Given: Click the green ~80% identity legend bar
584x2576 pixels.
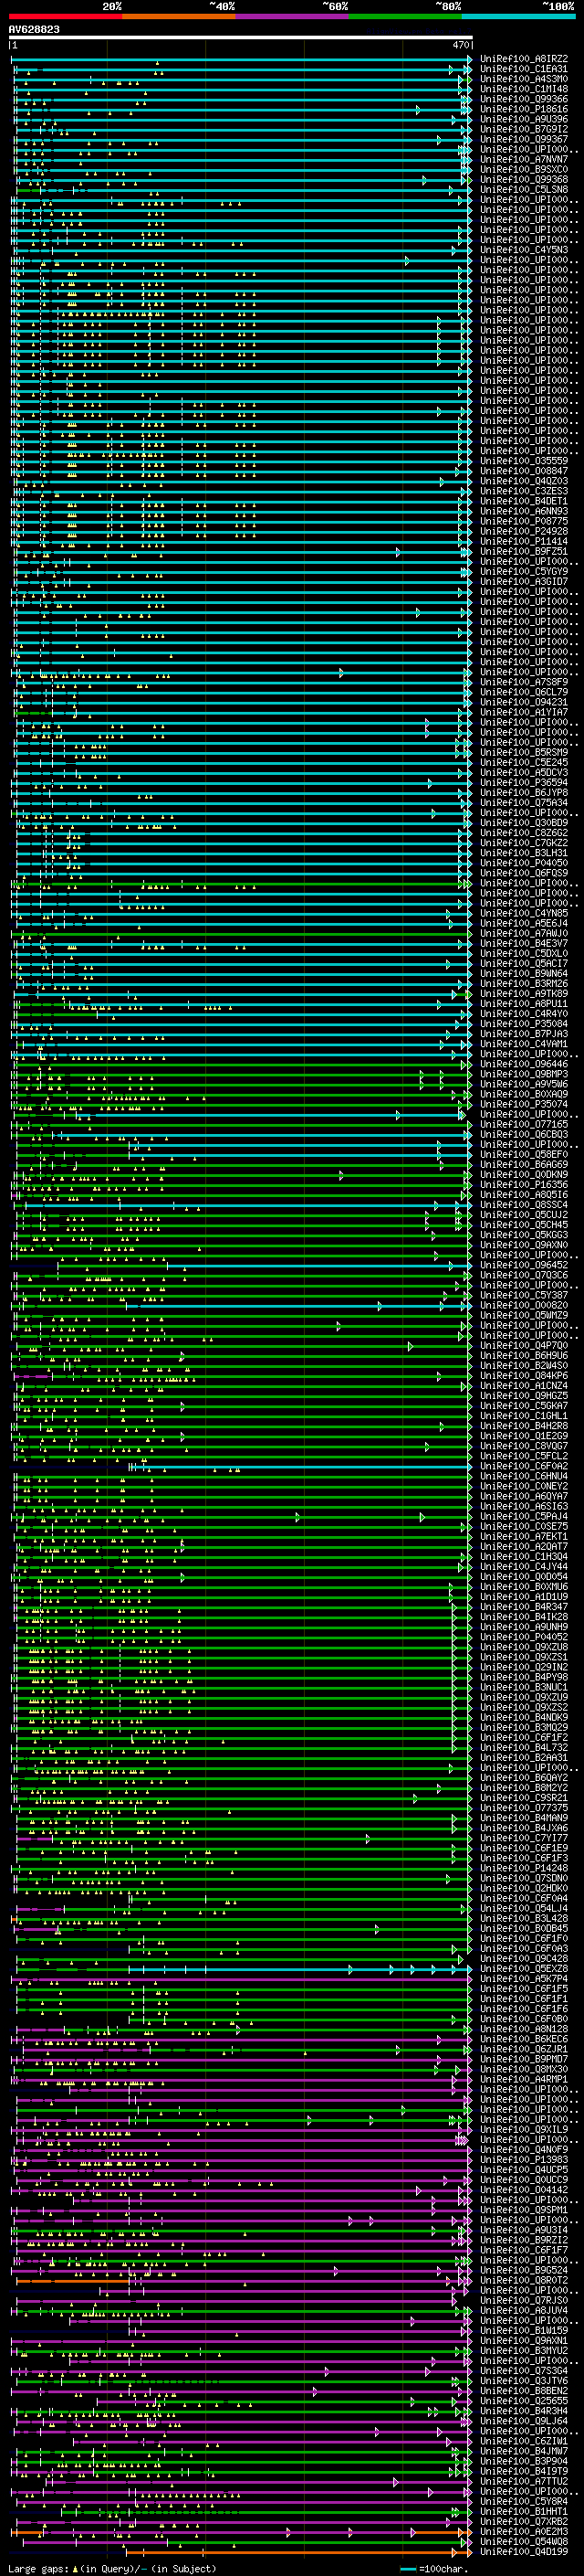Looking at the screenshot, I should (405, 16).
